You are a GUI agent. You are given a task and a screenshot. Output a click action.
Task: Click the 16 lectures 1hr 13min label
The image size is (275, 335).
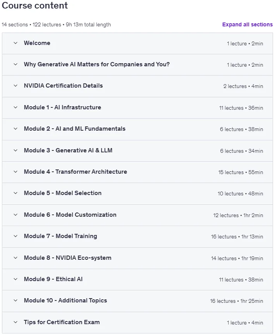(237, 237)
